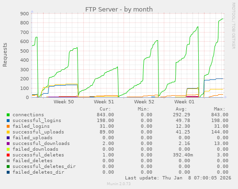Click the failed_logins average value 12.30
This screenshot has height=189, width=238.
[183, 126]
